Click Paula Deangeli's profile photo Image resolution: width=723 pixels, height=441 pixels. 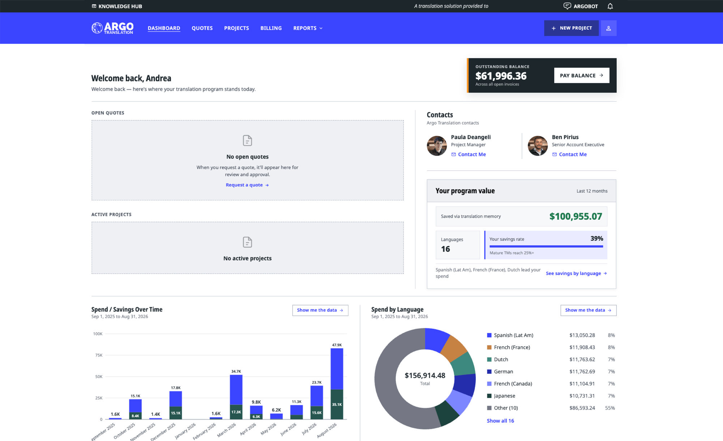pyautogui.click(x=437, y=146)
